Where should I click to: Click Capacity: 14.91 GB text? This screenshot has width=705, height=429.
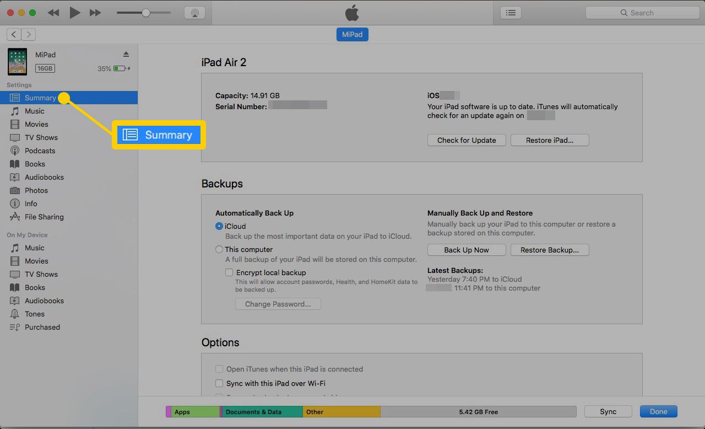tap(247, 95)
